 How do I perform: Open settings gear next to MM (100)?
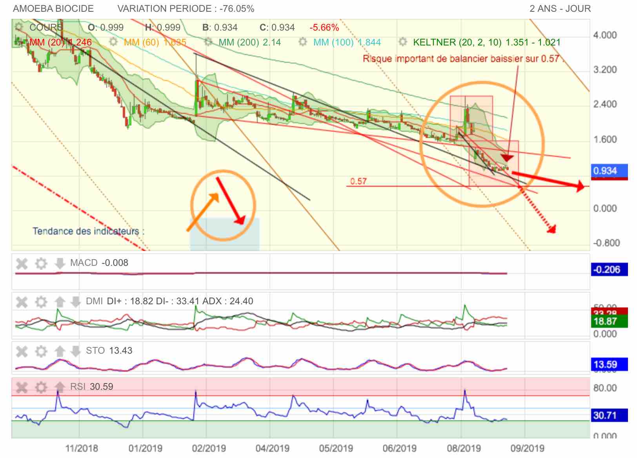(303, 42)
